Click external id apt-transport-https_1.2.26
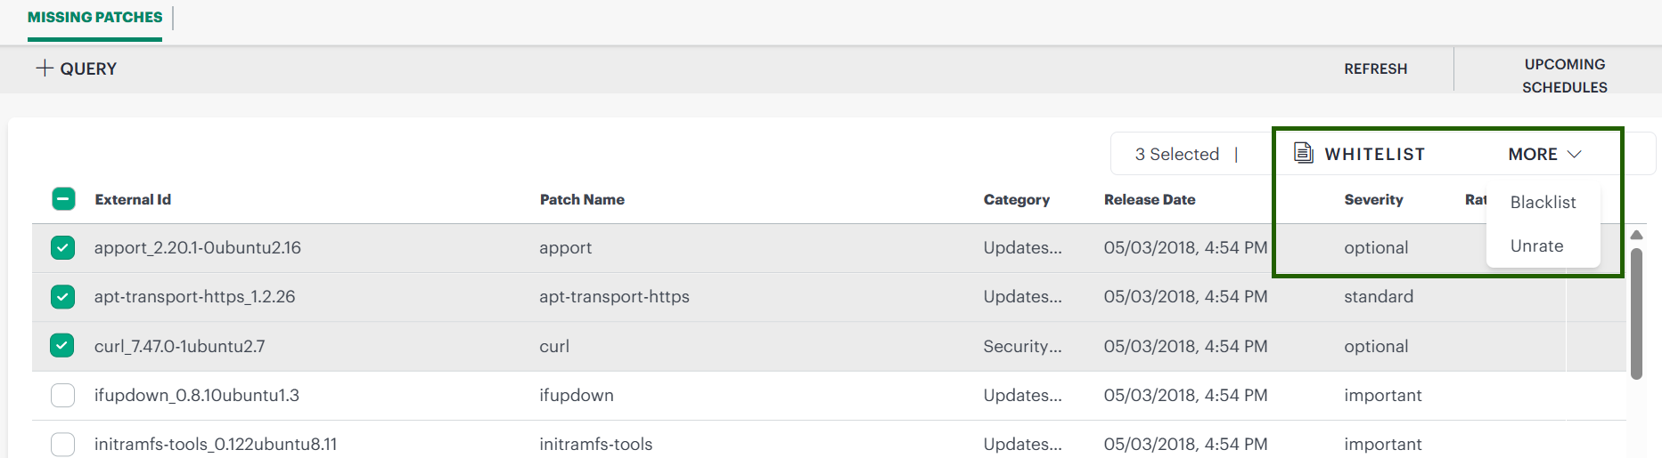Image resolution: width=1662 pixels, height=458 pixels. (x=194, y=296)
